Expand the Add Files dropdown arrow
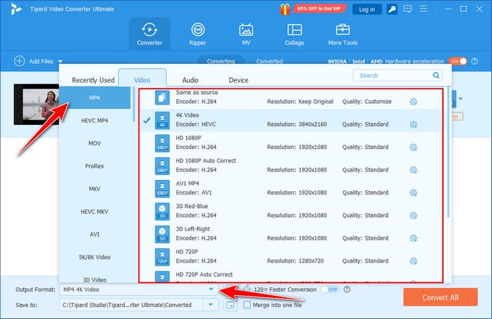492x319 pixels. (60, 61)
